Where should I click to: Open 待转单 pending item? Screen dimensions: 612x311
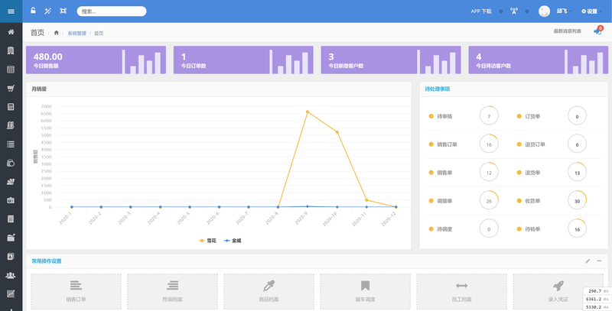tap(532, 229)
